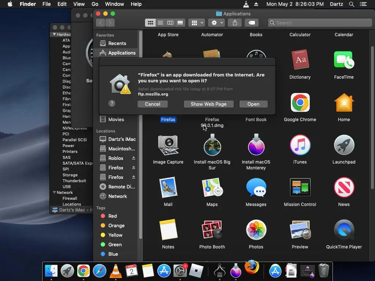Select Thunderbolt in System Information list
375x281 pixels.
[x=74, y=181]
